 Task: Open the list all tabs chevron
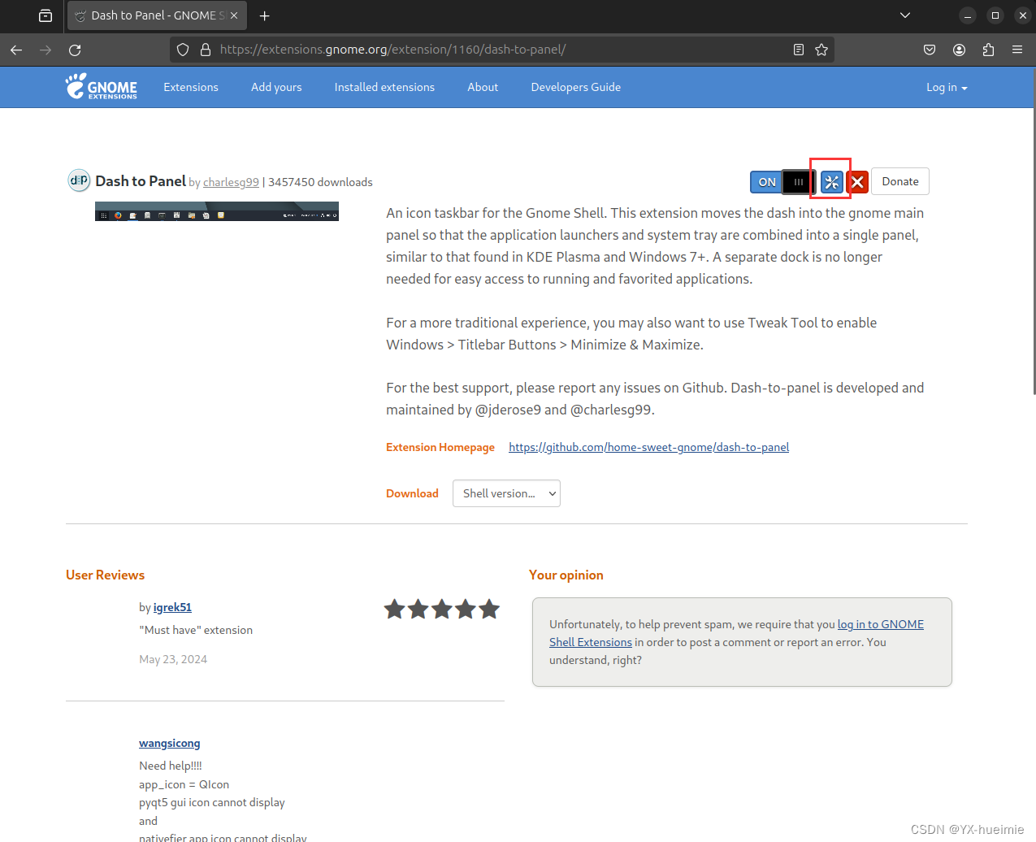[x=905, y=15]
